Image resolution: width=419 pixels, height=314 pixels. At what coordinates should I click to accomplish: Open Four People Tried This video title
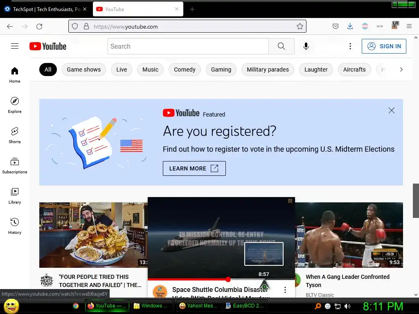coord(100,281)
